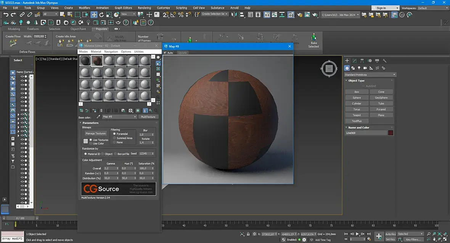
Task: Open the Rendering menu
Action: click(x=144, y=8)
